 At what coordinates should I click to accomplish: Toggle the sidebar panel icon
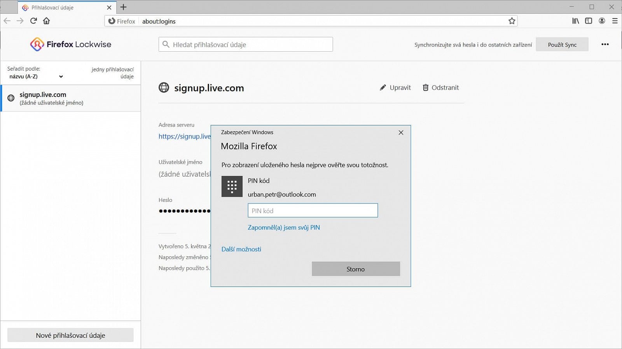pos(589,21)
